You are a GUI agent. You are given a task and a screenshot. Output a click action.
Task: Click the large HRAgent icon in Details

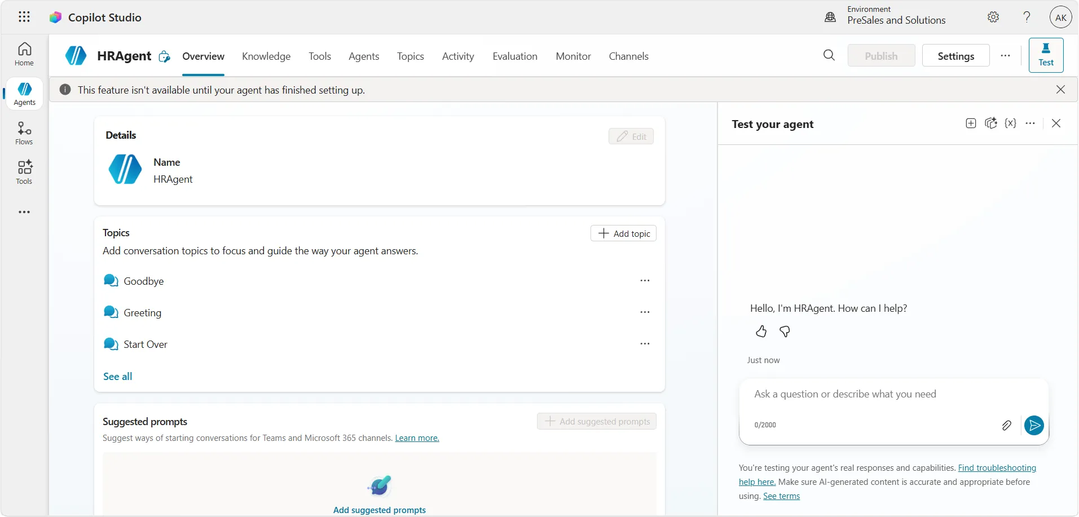[x=125, y=169]
